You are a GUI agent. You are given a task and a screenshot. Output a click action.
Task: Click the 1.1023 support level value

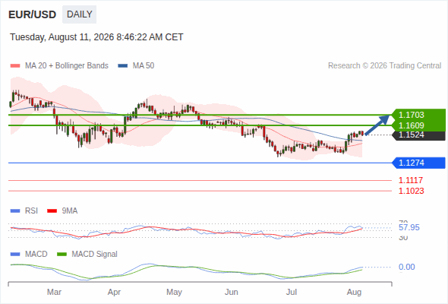tap(411, 191)
